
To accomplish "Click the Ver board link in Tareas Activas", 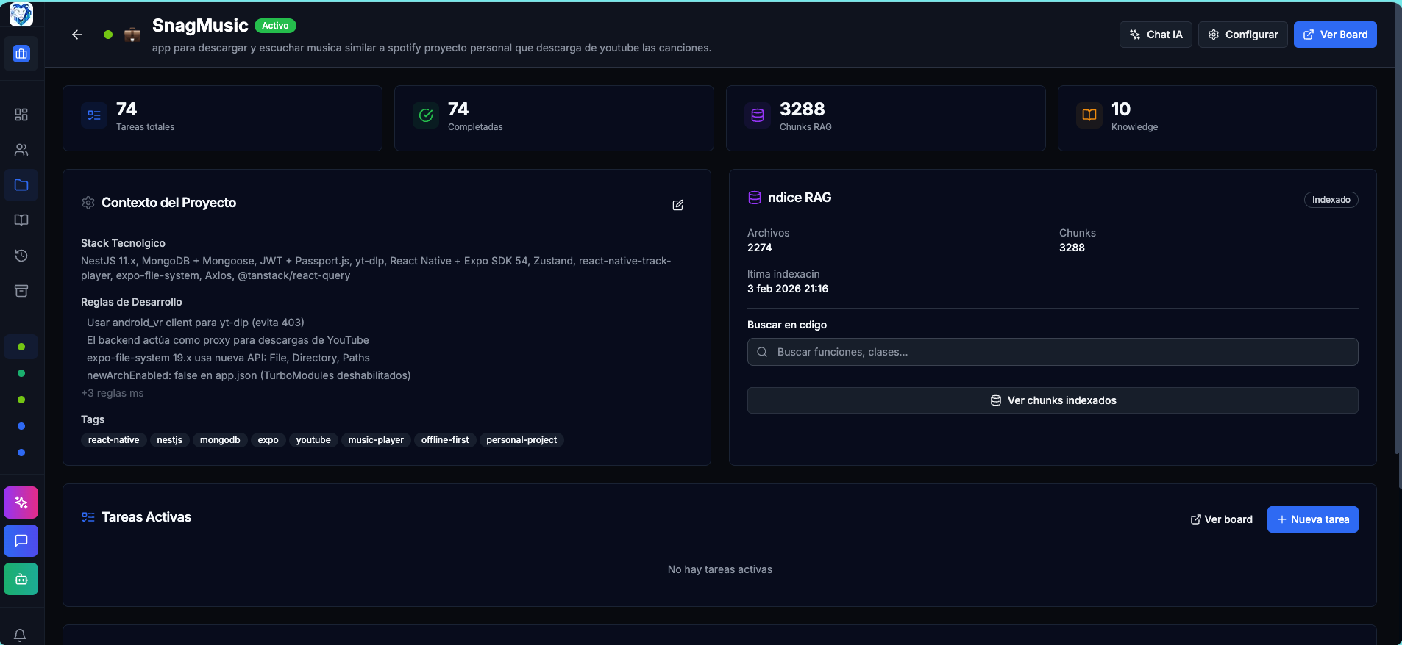I will point(1221,519).
